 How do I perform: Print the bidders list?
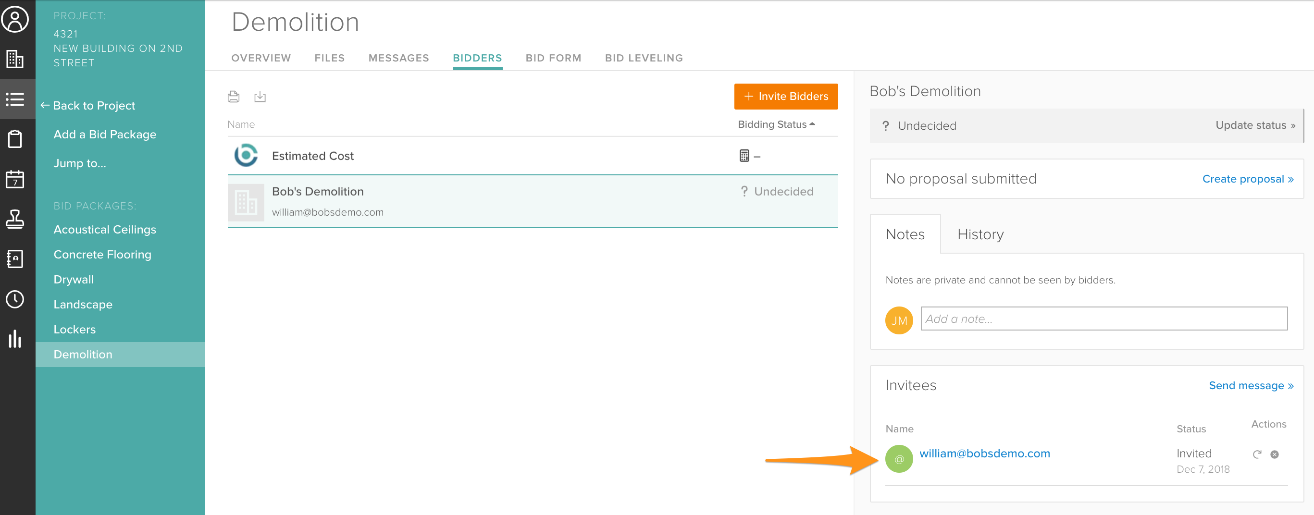click(234, 97)
